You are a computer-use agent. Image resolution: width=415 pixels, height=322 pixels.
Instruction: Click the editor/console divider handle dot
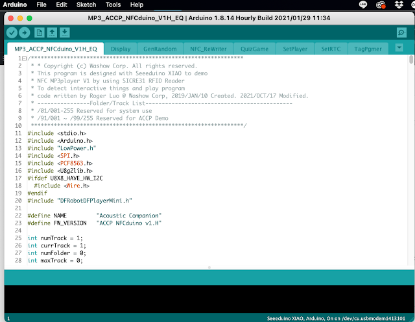209,267
